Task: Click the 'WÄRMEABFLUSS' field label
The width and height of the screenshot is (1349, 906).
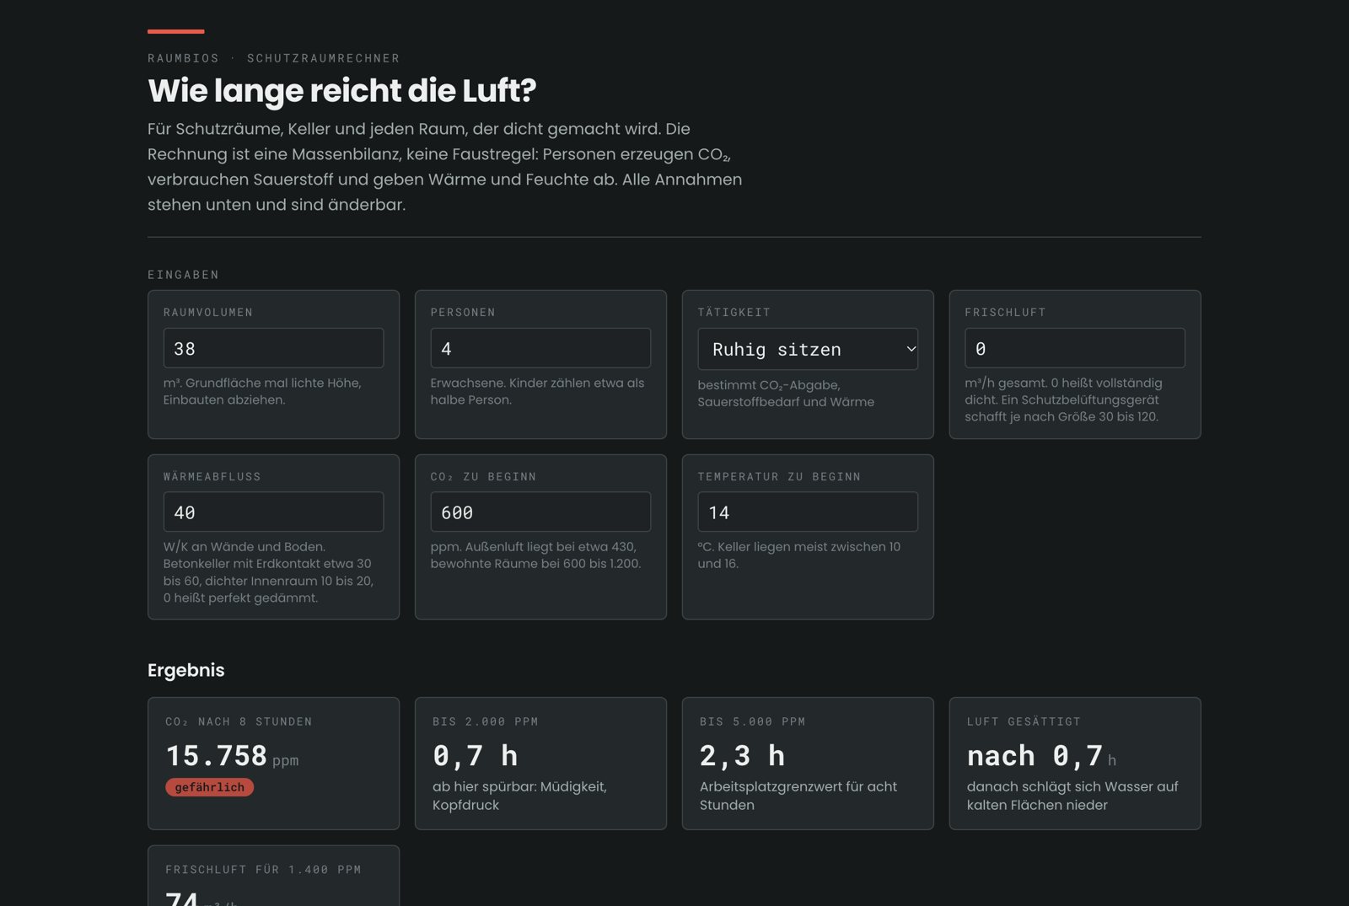Action: point(212,476)
